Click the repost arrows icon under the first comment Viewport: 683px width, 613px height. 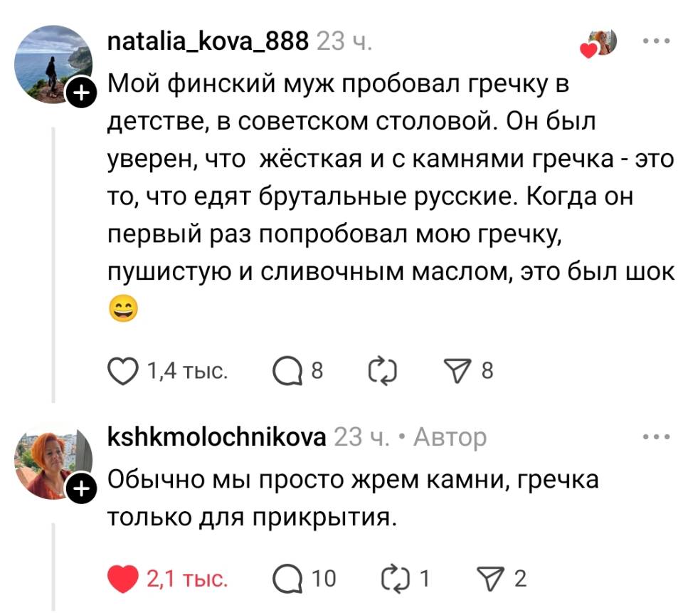point(383,370)
